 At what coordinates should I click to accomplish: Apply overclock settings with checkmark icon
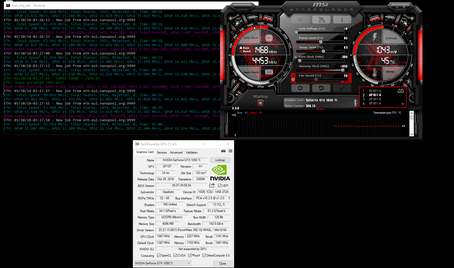click(x=342, y=88)
